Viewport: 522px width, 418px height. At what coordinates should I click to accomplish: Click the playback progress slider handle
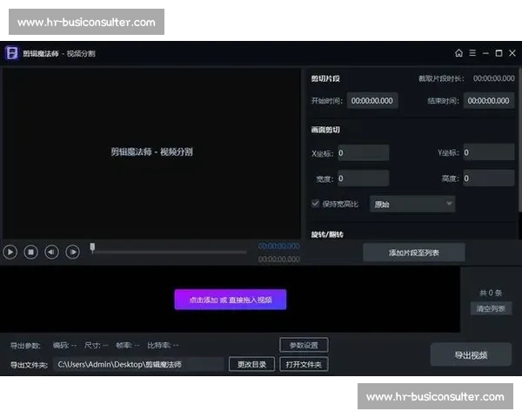(92, 247)
